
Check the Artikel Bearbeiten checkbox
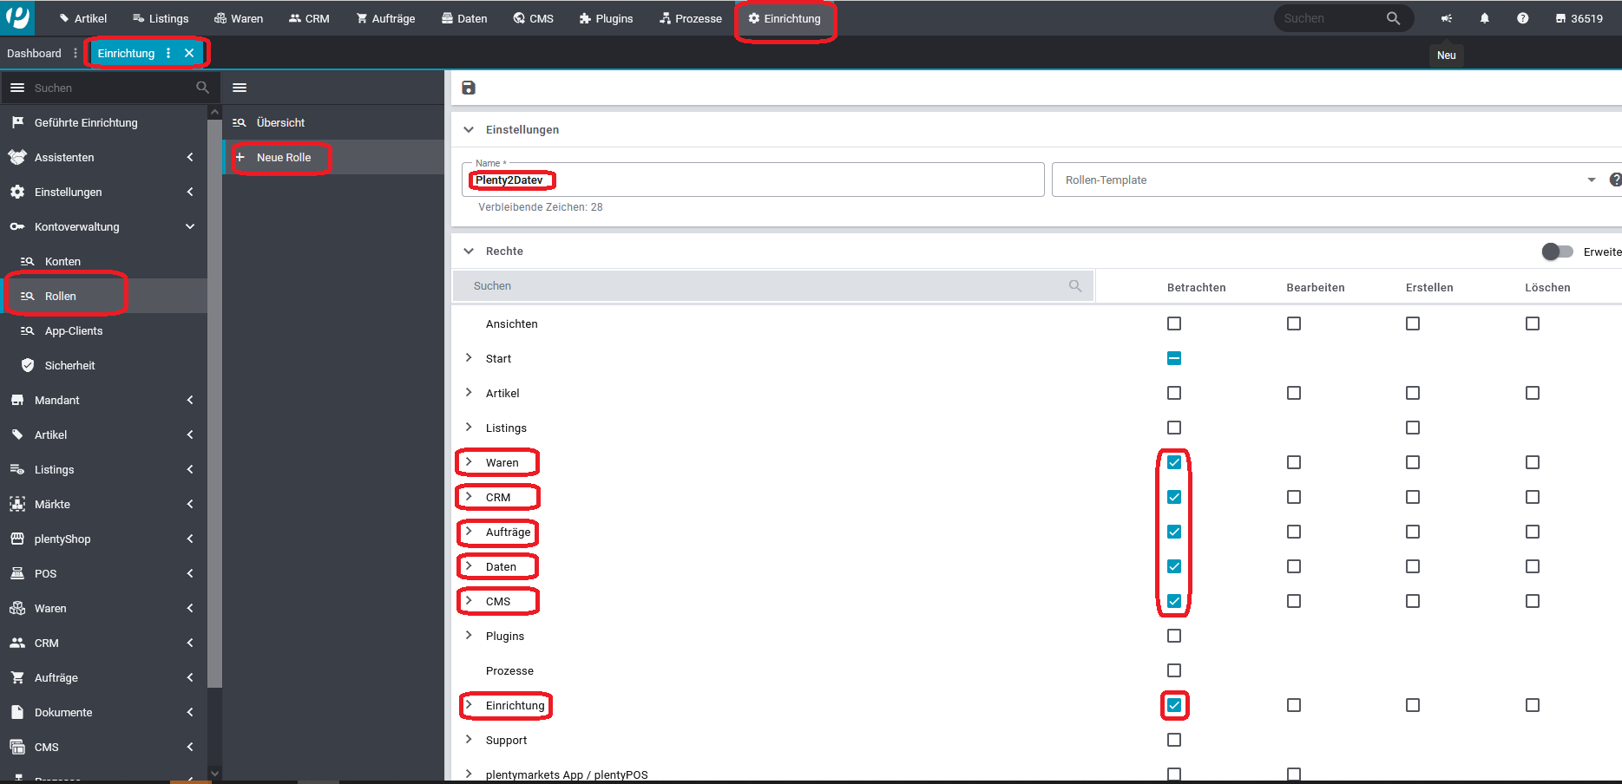pos(1293,393)
